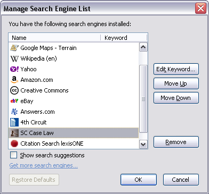Viewport: 209px width, 194px height.
Task: Click the list scrollbar thumb
Action: (x=143, y=99)
